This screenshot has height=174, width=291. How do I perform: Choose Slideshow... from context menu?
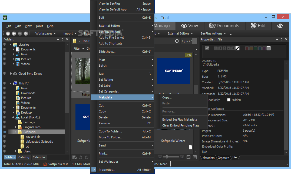point(123,52)
